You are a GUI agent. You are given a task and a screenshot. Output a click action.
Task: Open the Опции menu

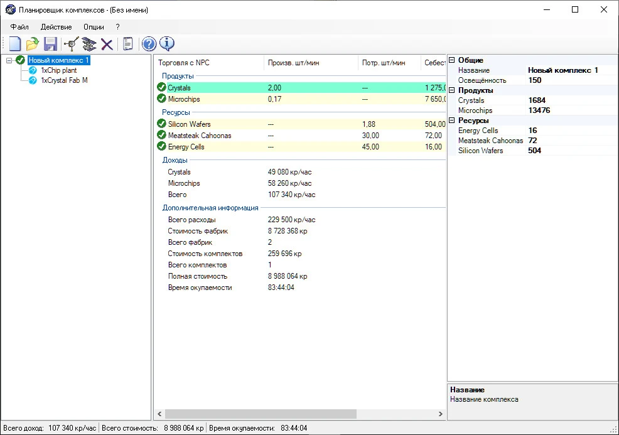click(94, 27)
